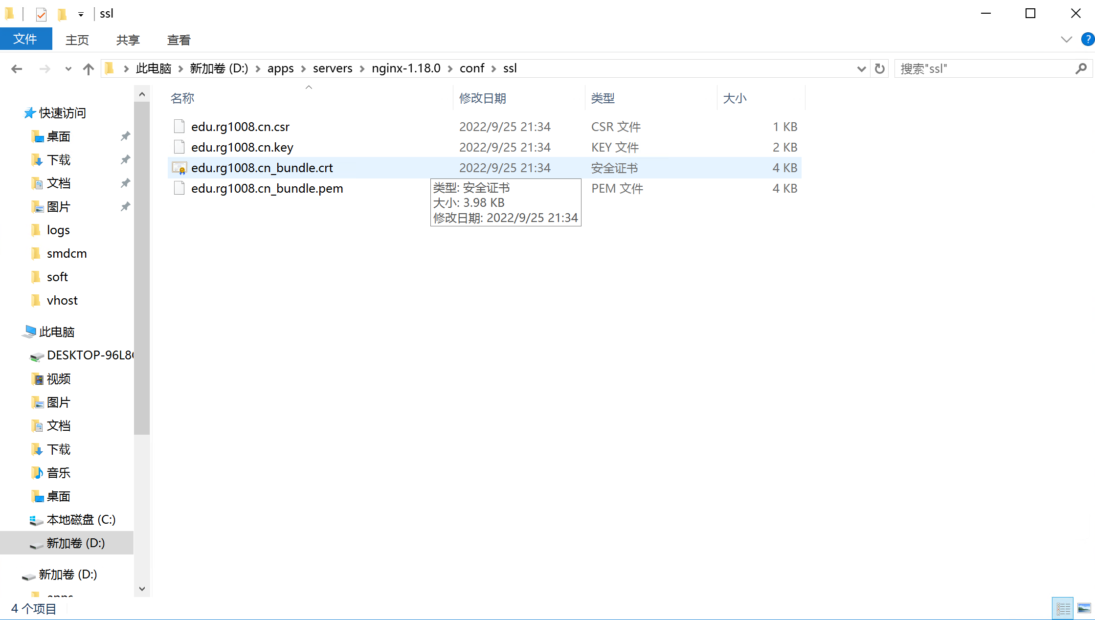Click the search "ssl" input field
This screenshot has height=620, width=1095.
coord(983,69)
